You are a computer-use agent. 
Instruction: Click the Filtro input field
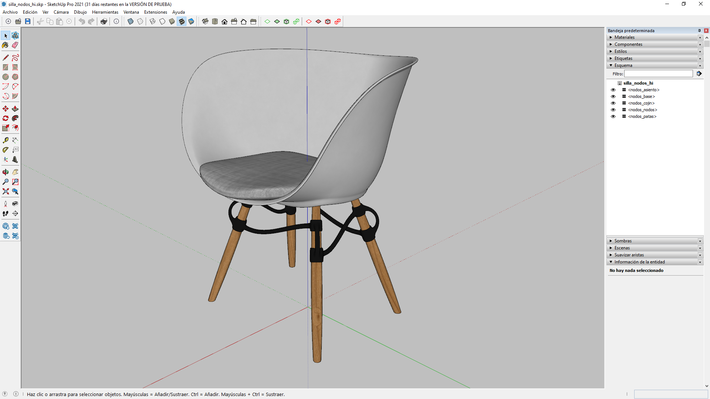[x=658, y=74]
